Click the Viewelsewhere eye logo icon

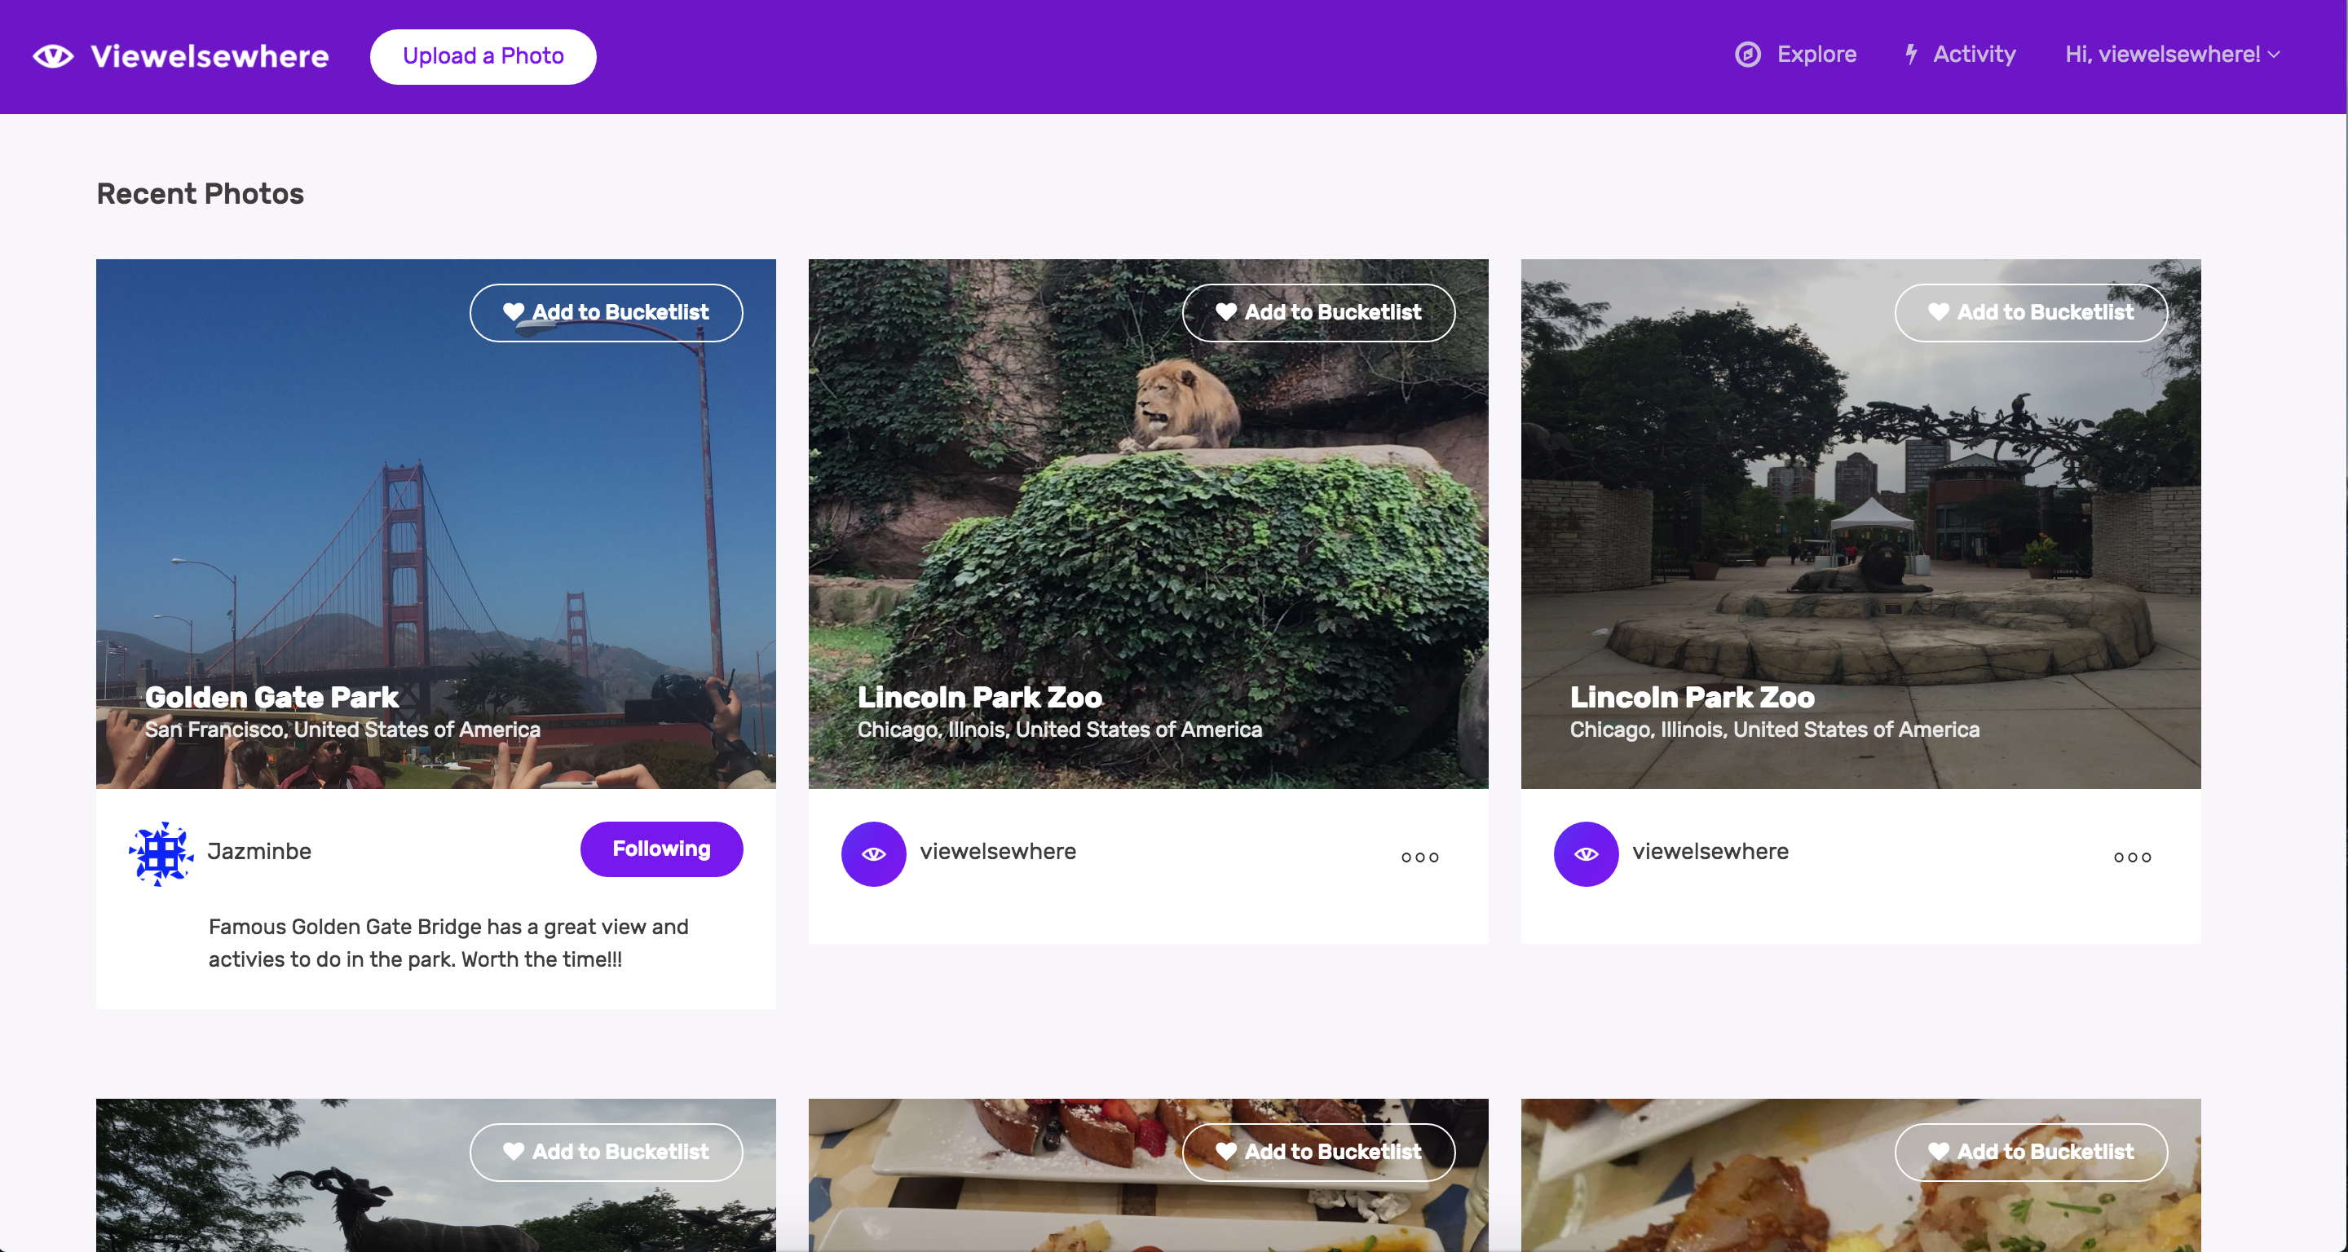coord(53,56)
